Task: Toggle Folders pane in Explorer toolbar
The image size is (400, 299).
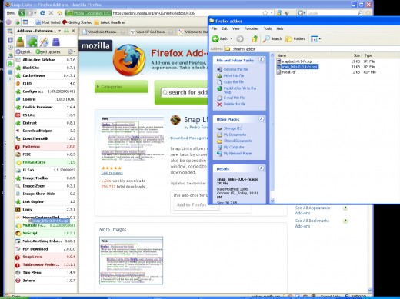Action: coord(295,38)
